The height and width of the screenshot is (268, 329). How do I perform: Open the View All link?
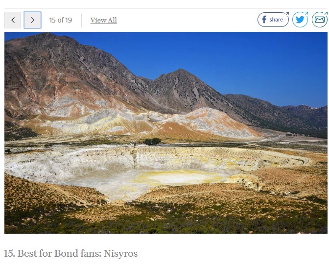[103, 20]
